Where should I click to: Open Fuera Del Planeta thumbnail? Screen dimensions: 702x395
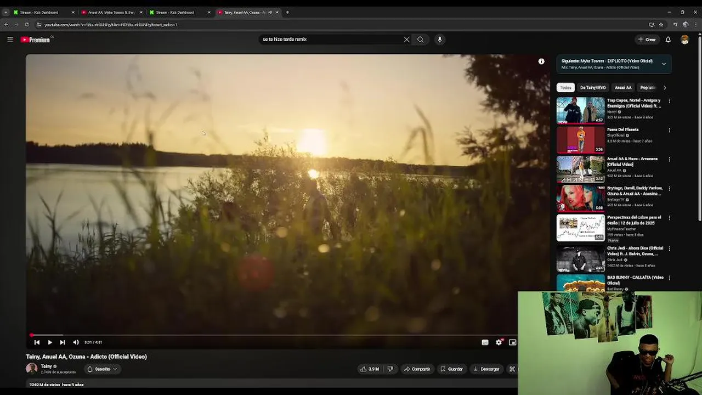click(580, 139)
